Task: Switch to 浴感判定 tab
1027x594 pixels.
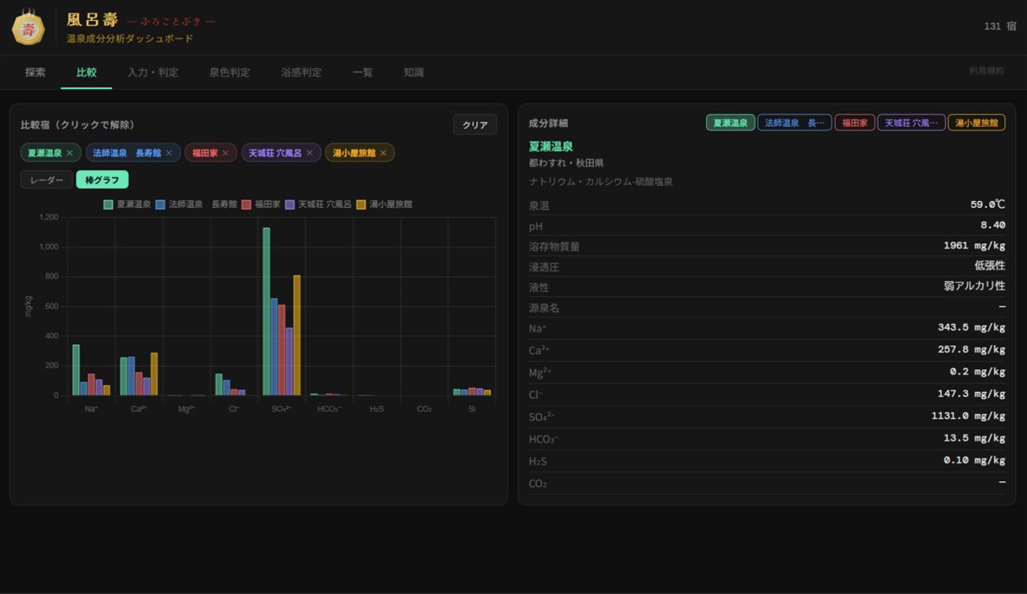Action: tap(301, 72)
